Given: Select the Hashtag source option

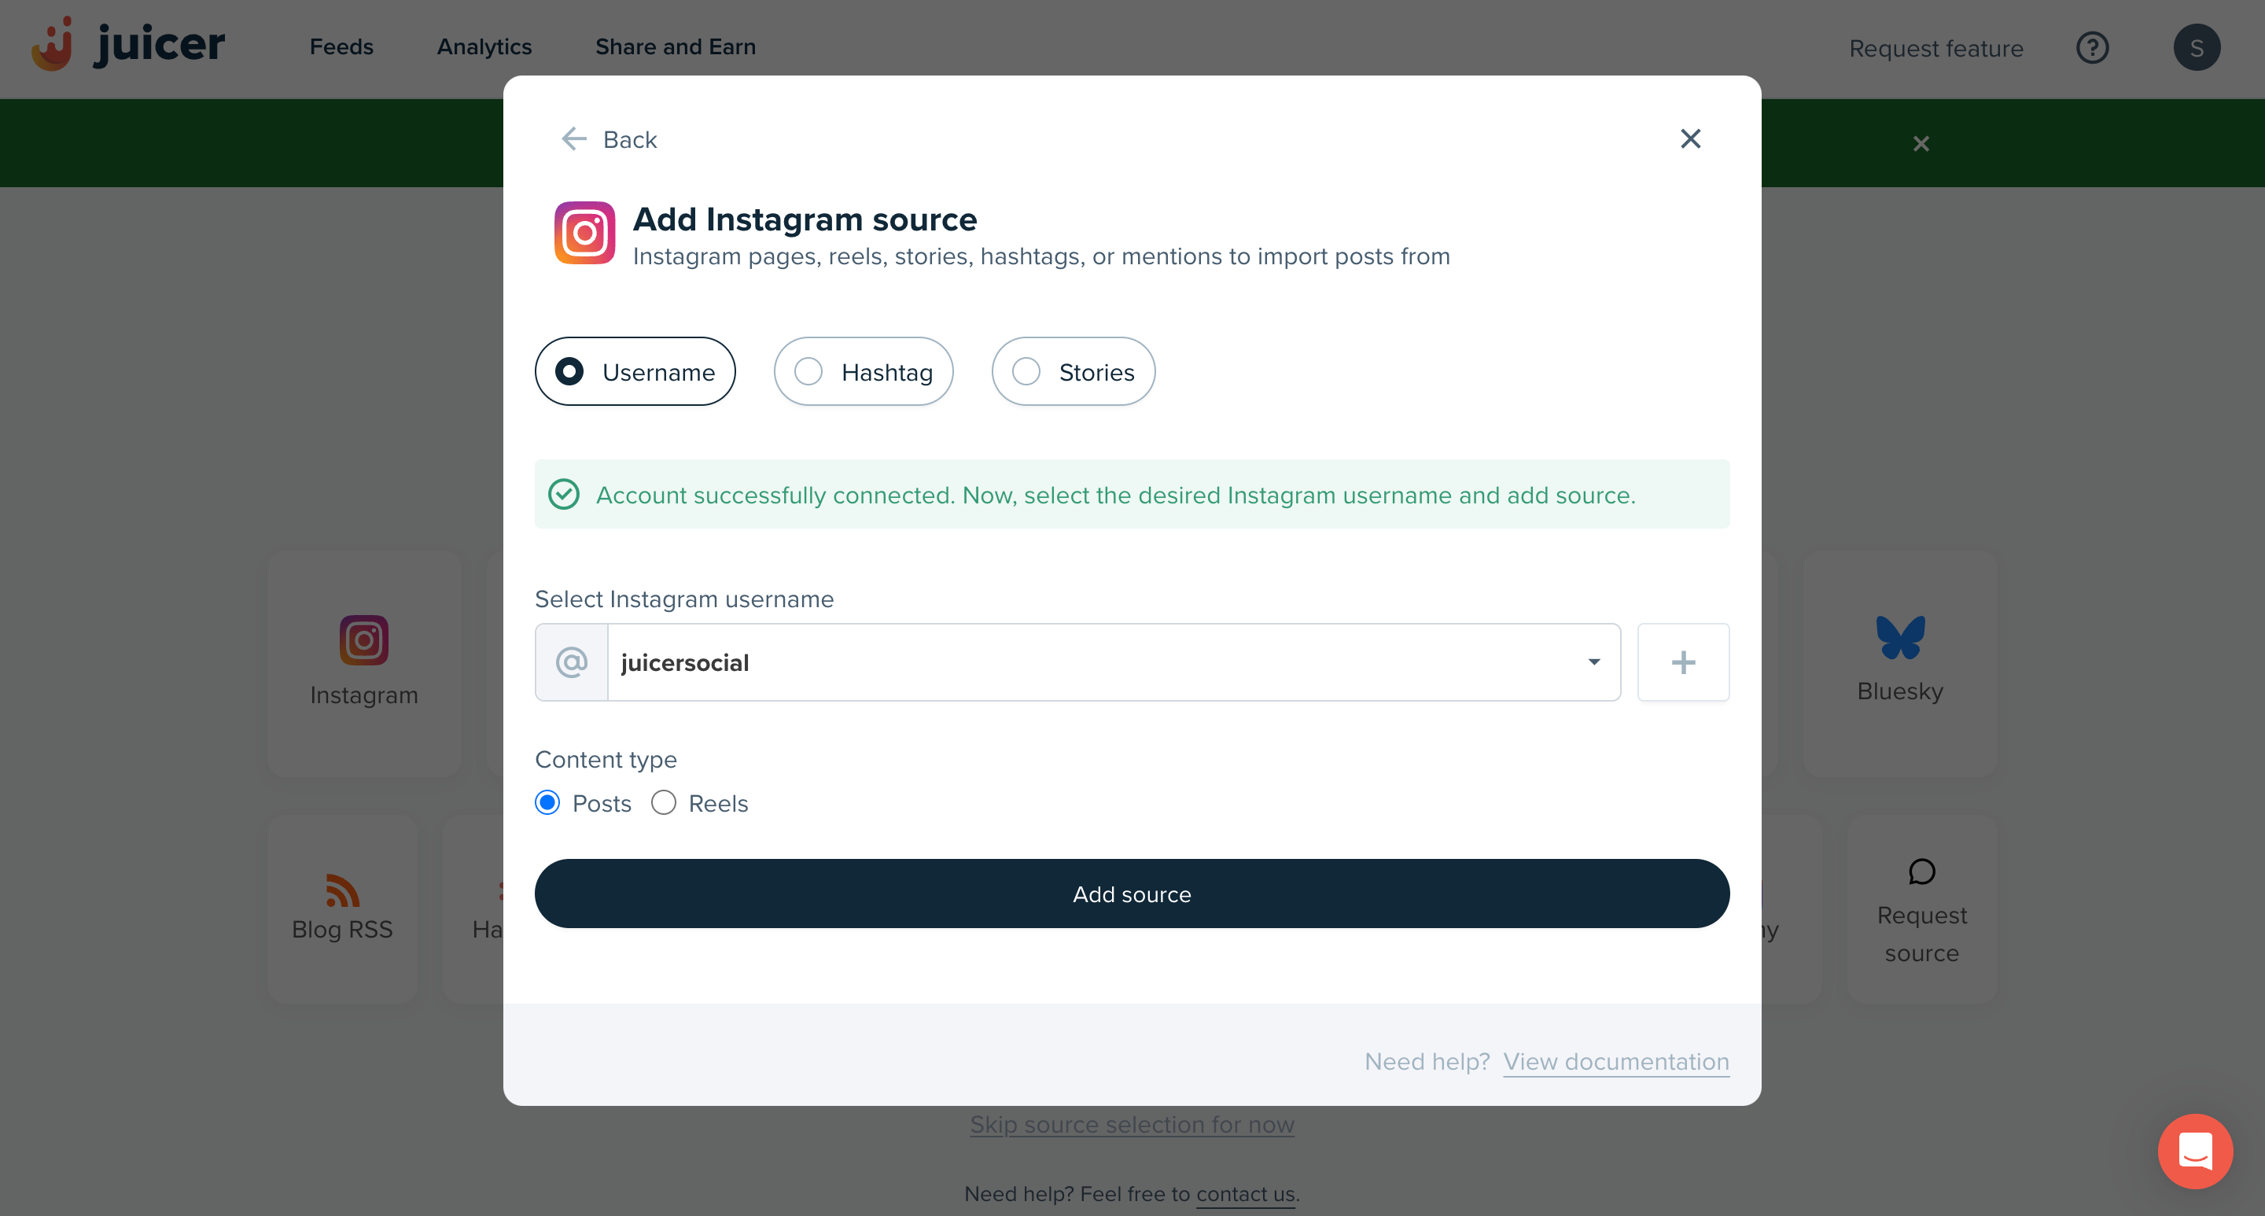Looking at the screenshot, I should tap(864, 372).
